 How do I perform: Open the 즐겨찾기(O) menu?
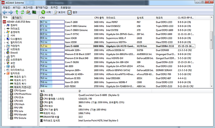(x=42, y=7)
